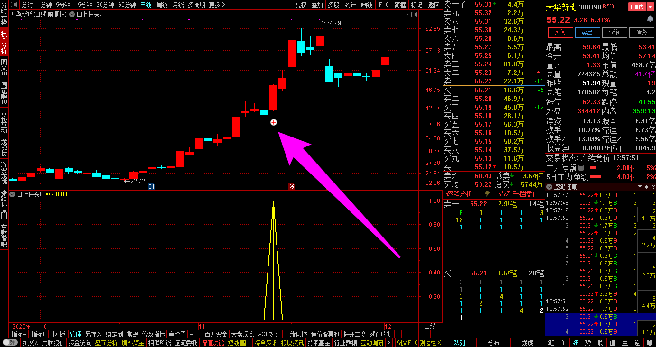Open 技术分析 in the left sidebar
The width and height of the screenshot is (656, 347).
pyautogui.click(x=4, y=43)
